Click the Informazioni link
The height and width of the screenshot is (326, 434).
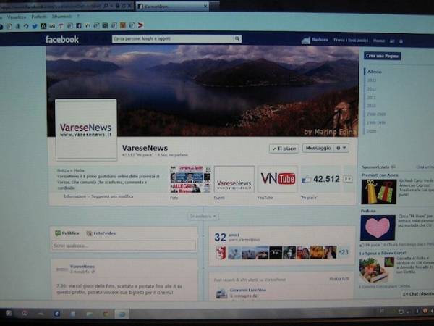pos(75,196)
